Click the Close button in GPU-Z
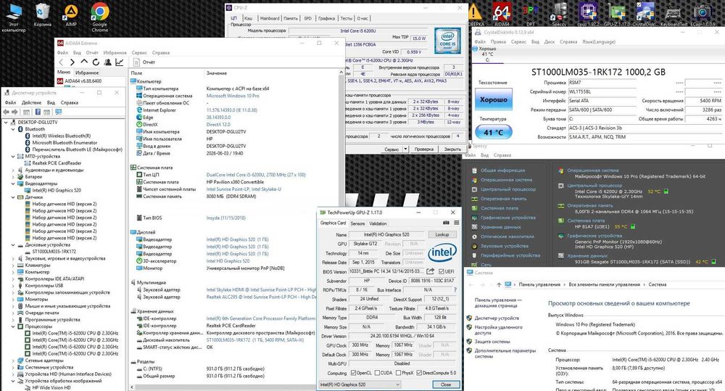The width and height of the screenshot is (725, 391). coord(446,384)
